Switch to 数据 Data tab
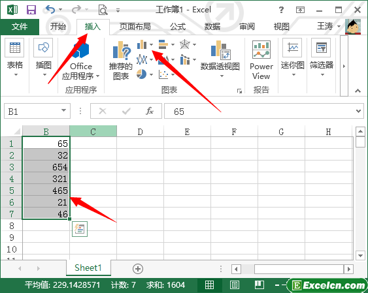 212,27
